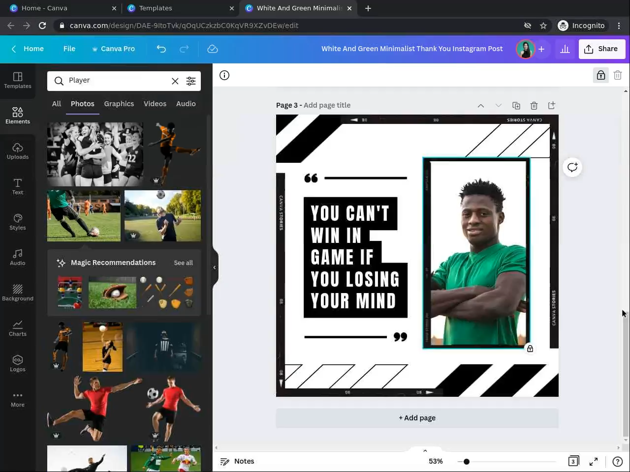The height and width of the screenshot is (472, 630).
Task: Move Page 3 down
Action: click(499, 105)
